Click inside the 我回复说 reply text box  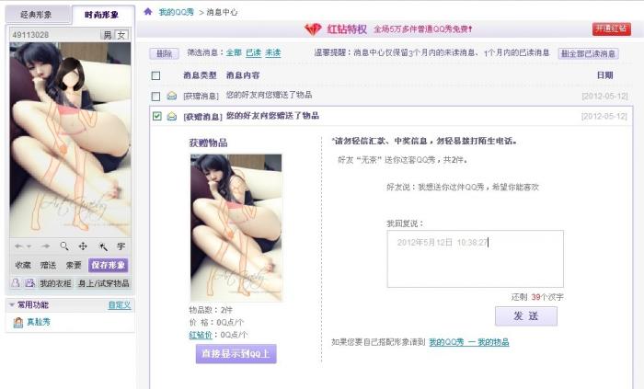click(476, 259)
